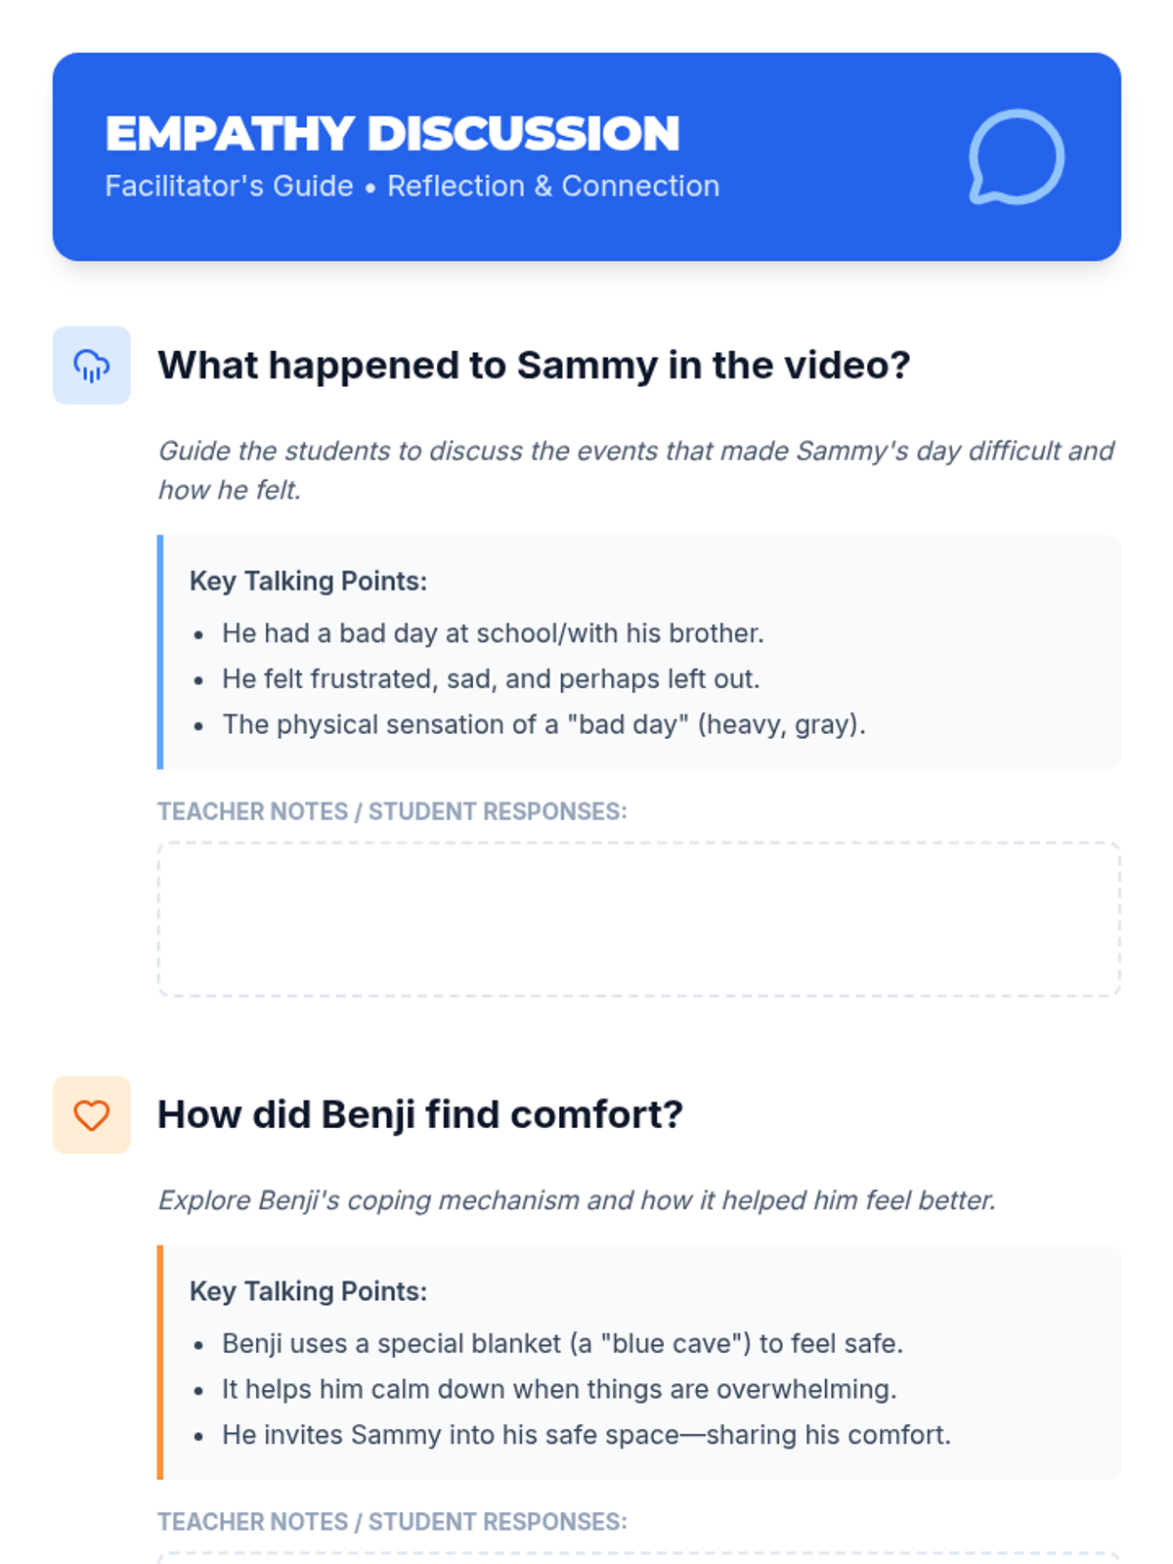Click the italic text about Benji's coping mechanism
The image size is (1173, 1564).
pyautogui.click(x=577, y=1200)
